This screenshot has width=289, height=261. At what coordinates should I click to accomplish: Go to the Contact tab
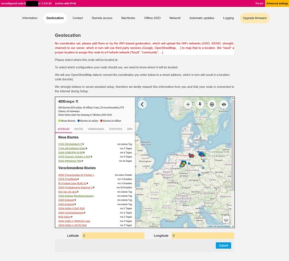click(x=78, y=18)
